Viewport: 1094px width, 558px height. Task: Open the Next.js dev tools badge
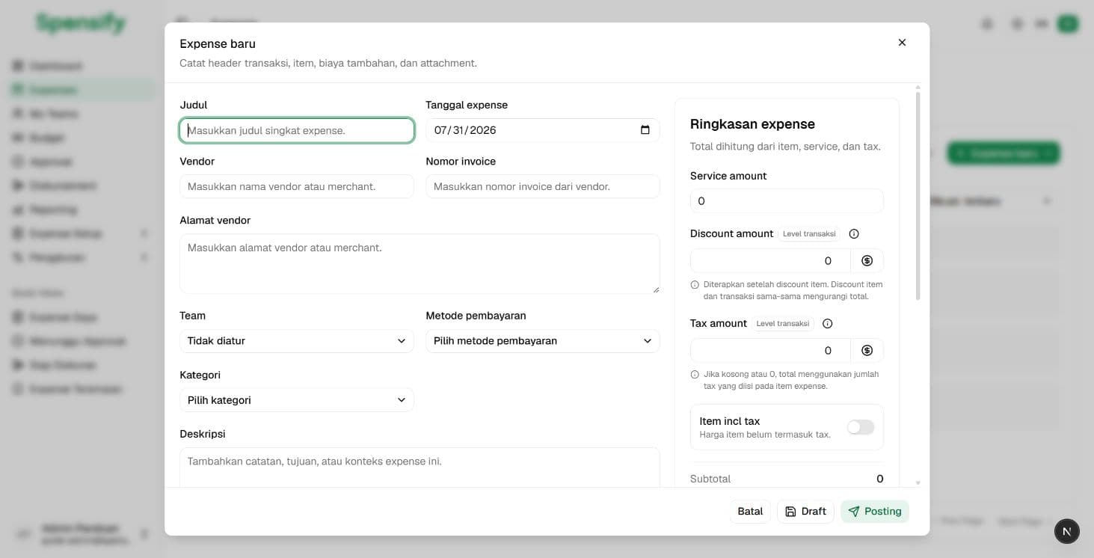coord(1066,531)
